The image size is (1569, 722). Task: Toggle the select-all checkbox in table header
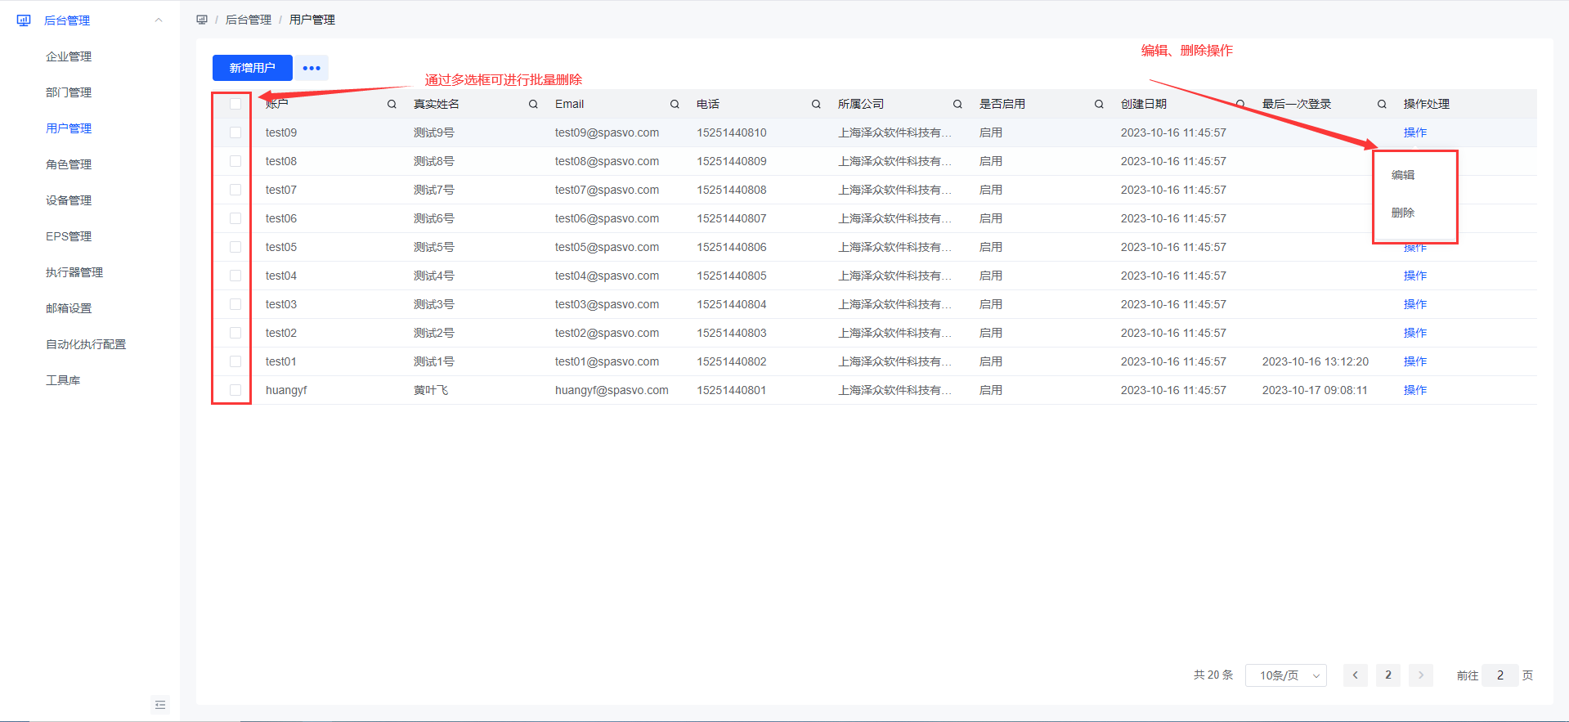(x=235, y=104)
